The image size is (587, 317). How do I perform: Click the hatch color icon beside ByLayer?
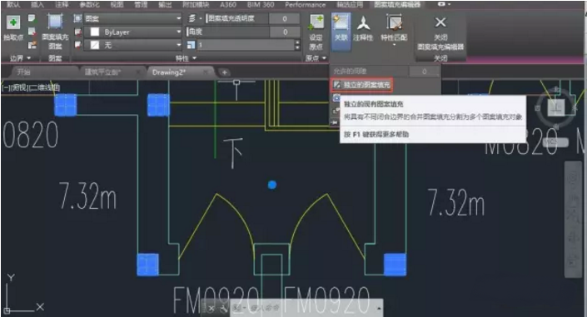[77, 32]
